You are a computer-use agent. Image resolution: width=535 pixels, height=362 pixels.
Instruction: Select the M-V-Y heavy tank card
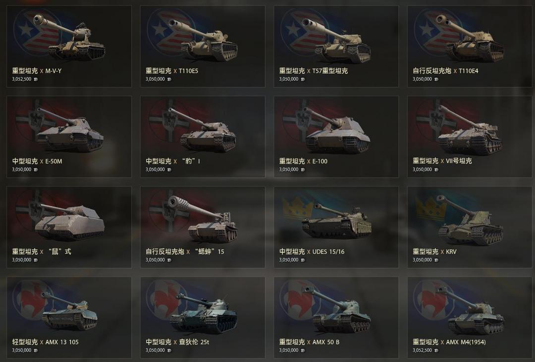click(x=69, y=47)
